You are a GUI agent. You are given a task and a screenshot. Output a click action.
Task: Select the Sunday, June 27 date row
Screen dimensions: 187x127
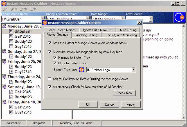pyautogui.click(x=24, y=51)
